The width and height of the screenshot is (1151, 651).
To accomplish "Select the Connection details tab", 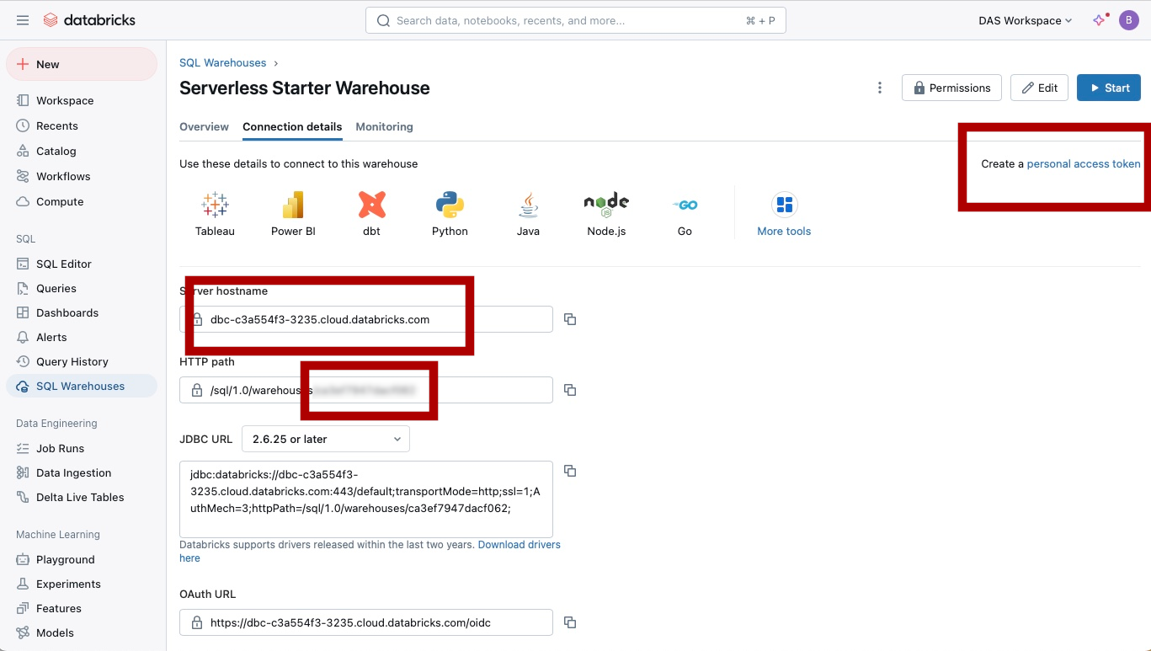I will [x=292, y=126].
